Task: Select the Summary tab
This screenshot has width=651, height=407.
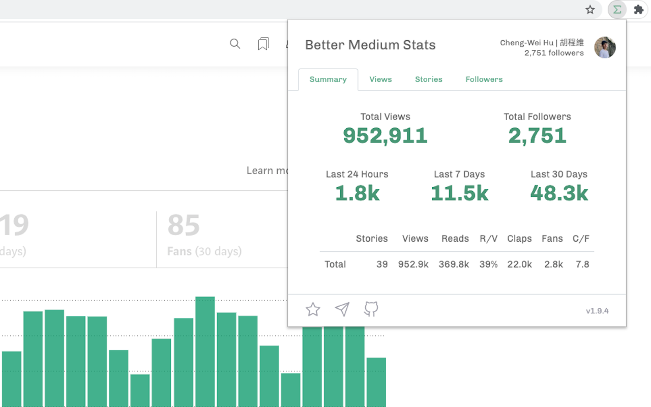Action: click(328, 79)
